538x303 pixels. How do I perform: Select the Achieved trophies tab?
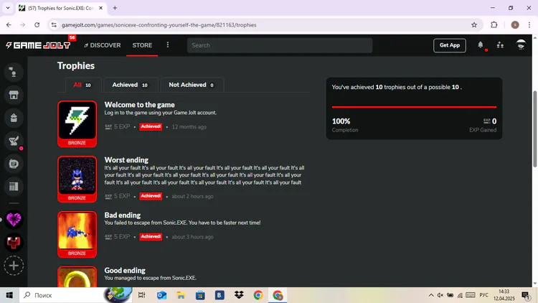tap(131, 85)
